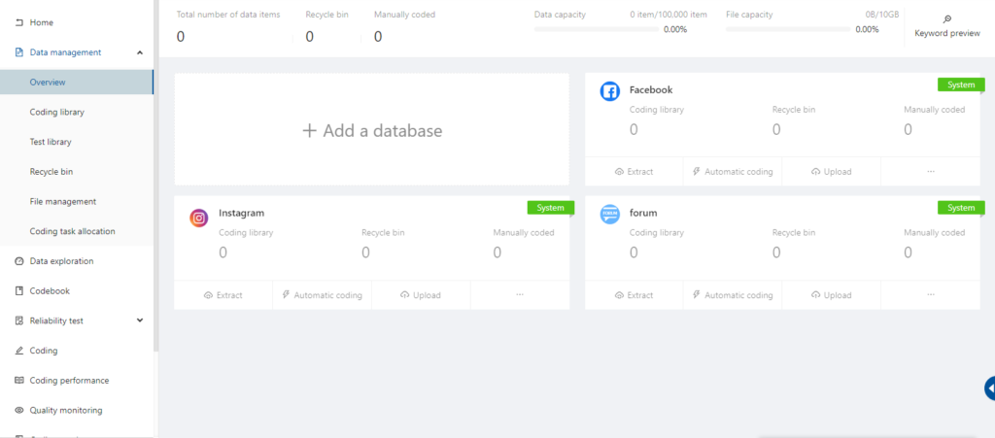Select Overview in the sidebar
The width and height of the screenshot is (995, 438).
point(76,83)
